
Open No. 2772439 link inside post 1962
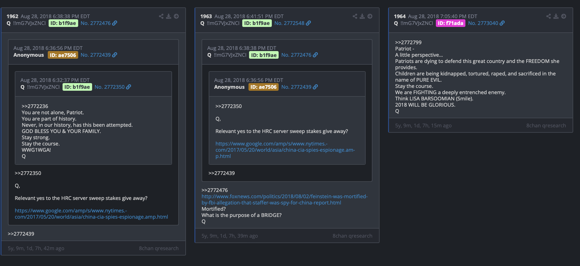(x=96, y=55)
